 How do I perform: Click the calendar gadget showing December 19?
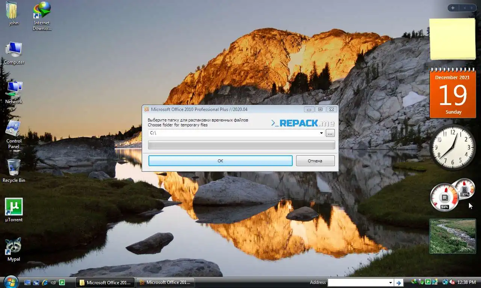[x=453, y=93]
